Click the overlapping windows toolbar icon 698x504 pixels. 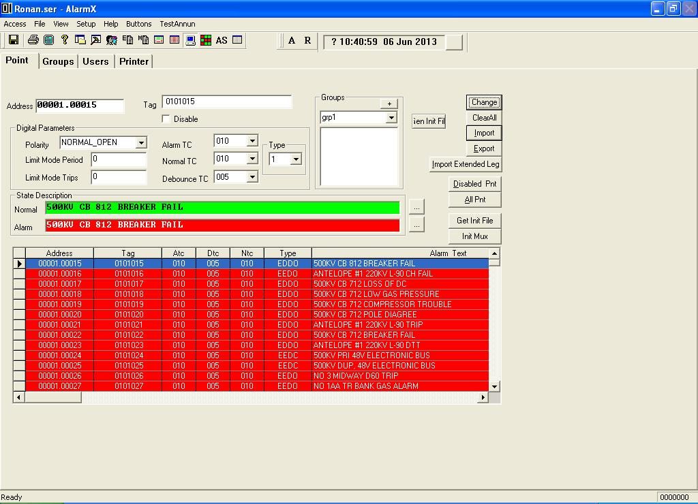pyautogui.click(x=80, y=40)
